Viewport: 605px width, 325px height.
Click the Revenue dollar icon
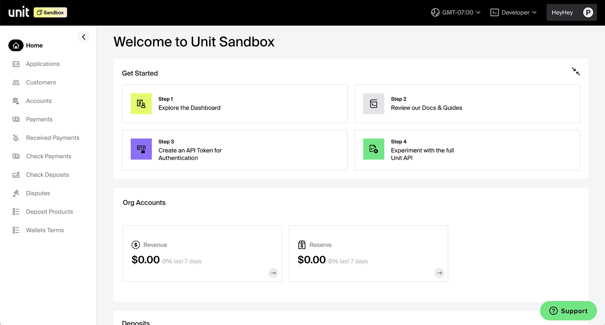click(136, 245)
